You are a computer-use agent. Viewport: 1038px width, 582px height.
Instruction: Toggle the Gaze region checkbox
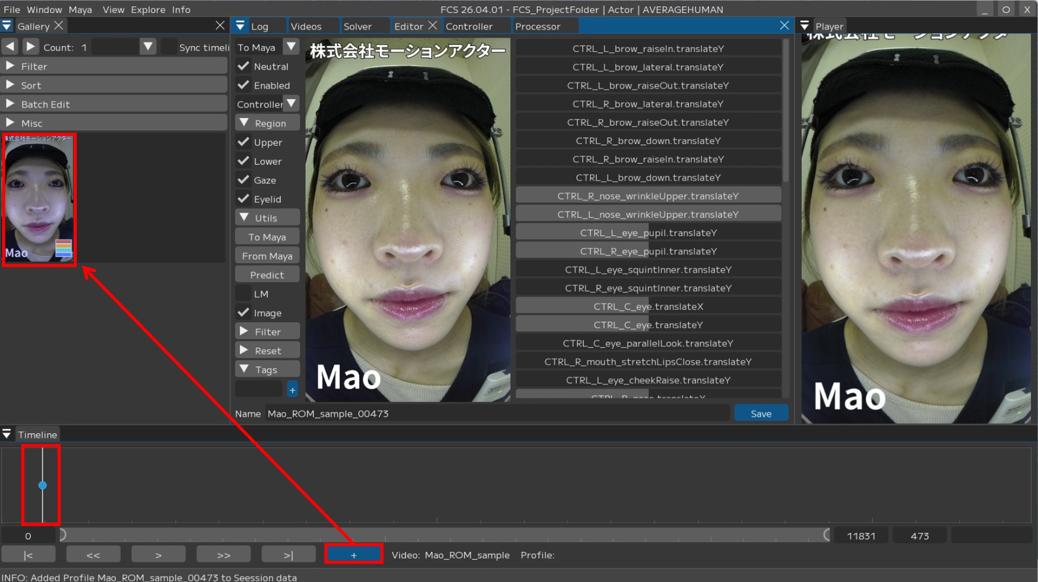[243, 180]
